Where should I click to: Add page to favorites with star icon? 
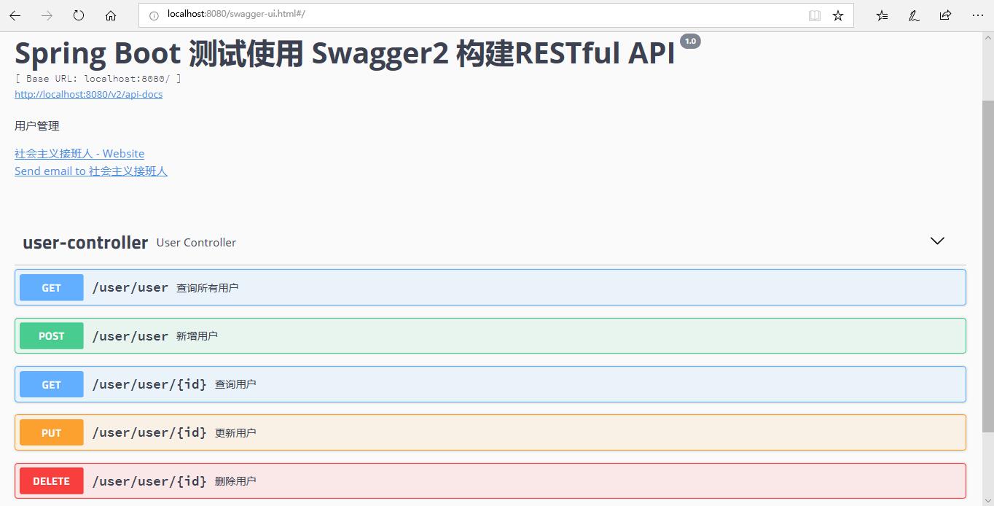pos(838,15)
